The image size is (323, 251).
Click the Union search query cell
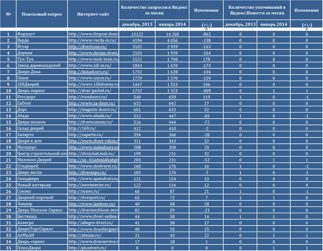tap(42, 78)
